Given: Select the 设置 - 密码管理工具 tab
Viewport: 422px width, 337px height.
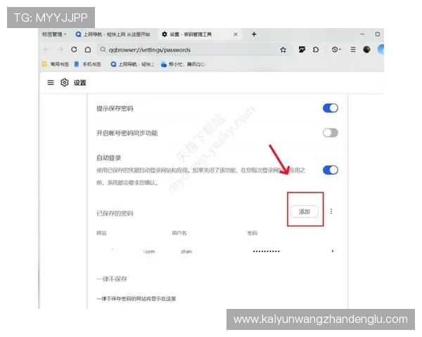Looking at the screenshot, I should click(x=200, y=34).
